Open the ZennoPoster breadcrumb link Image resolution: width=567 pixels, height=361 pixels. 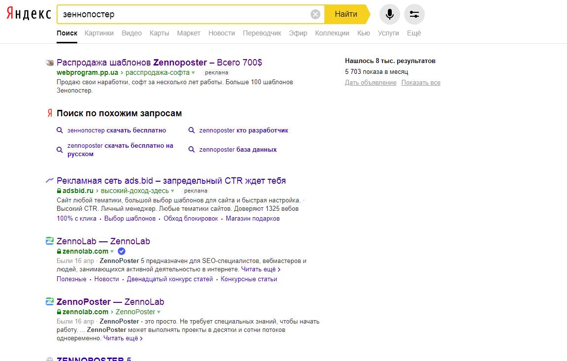(135, 312)
